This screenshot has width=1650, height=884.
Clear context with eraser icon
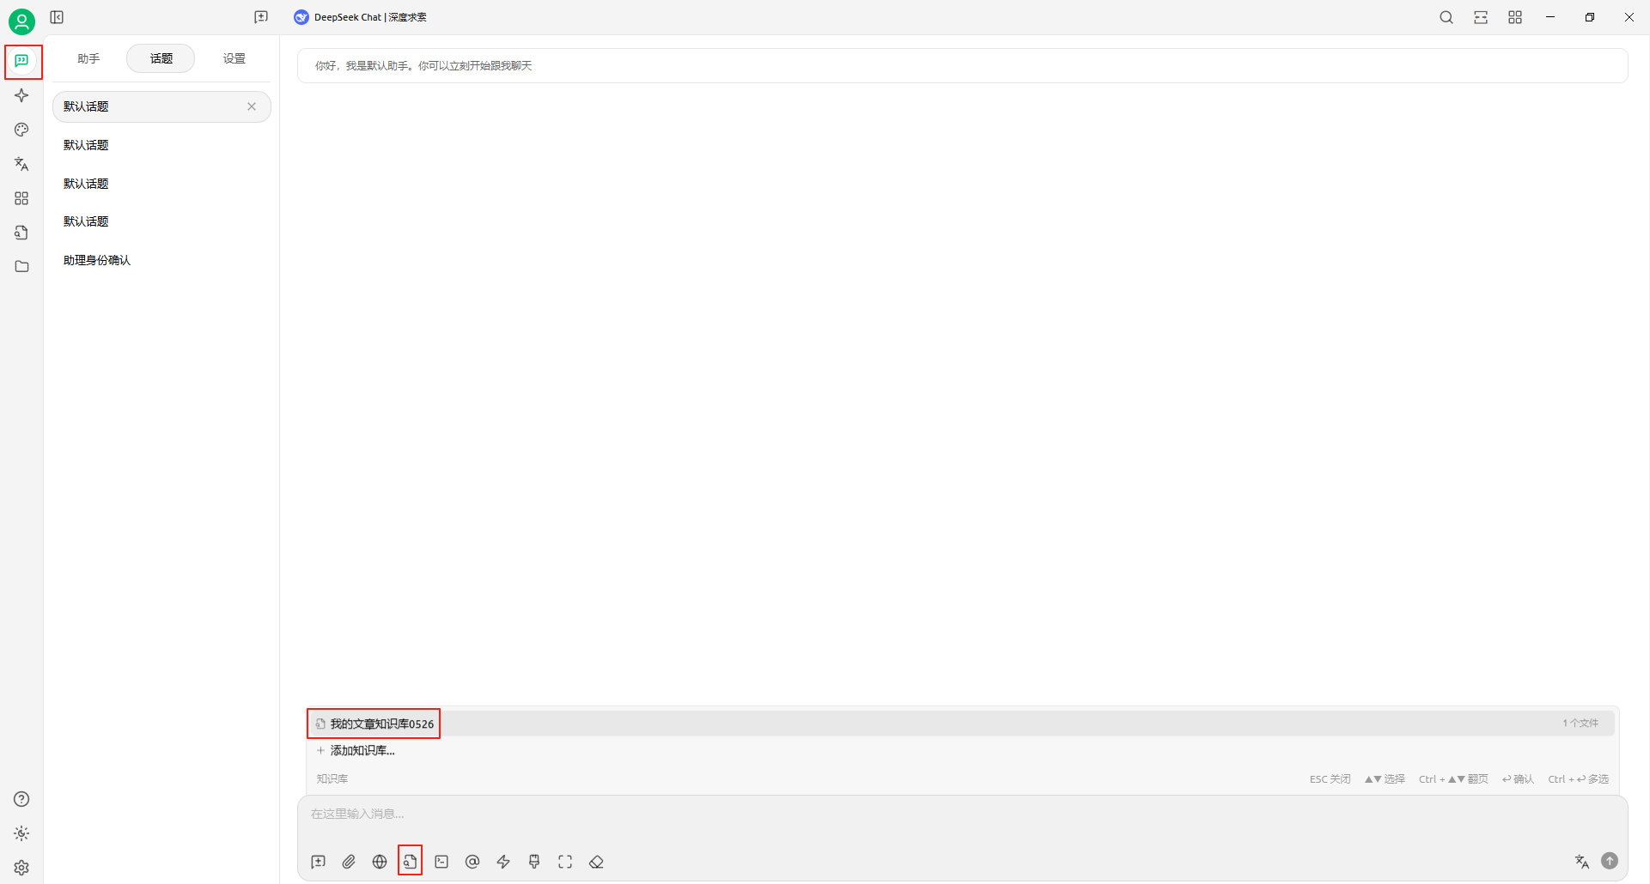(596, 862)
